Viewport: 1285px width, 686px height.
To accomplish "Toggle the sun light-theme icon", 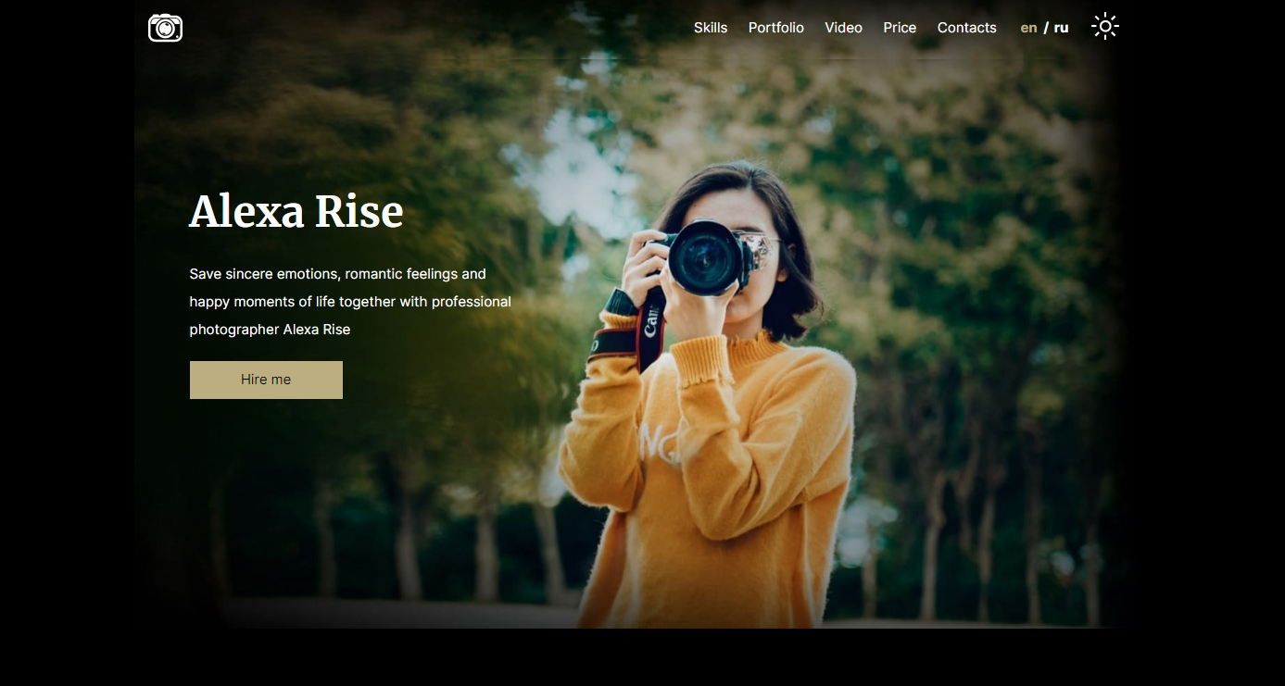I will (x=1105, y=26).
